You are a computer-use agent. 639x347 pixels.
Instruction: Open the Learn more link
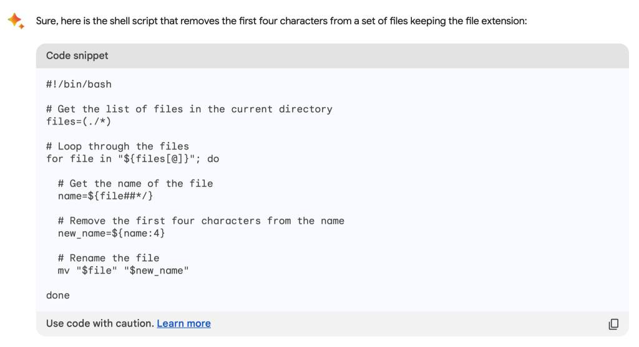coord(183,323)
